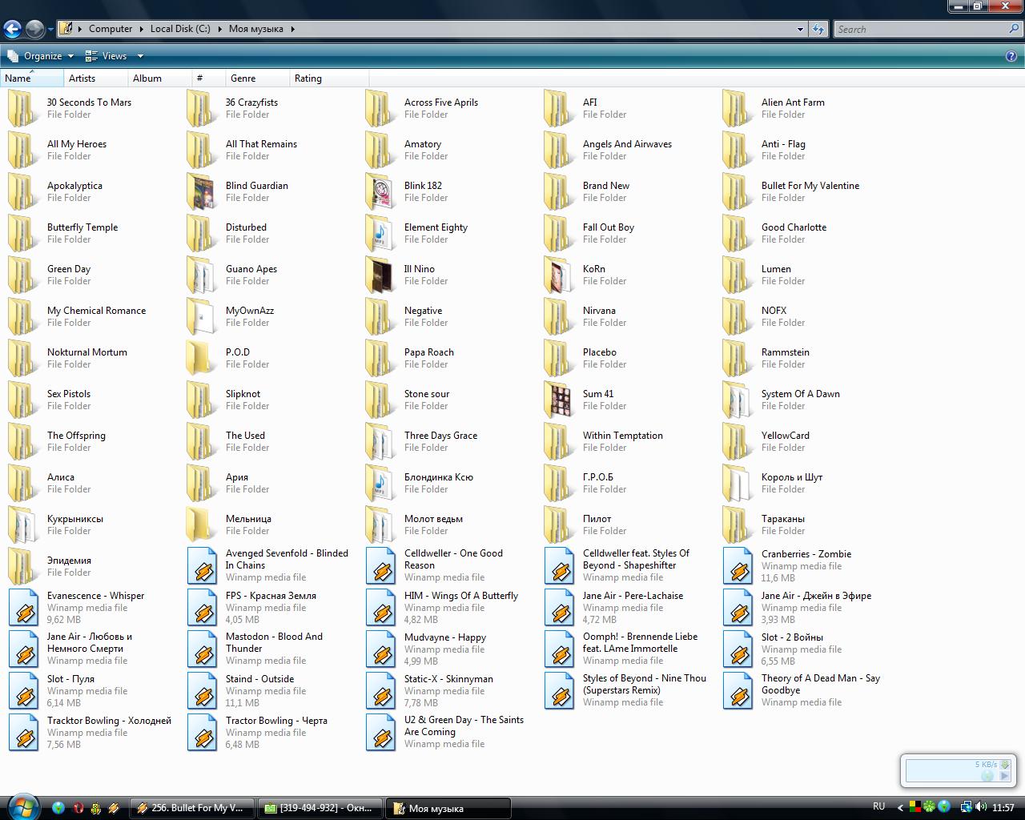The height and width of the screenshot is (820, 1025).
Task: Go back with the Back button
Action: (x=12, y=29)
